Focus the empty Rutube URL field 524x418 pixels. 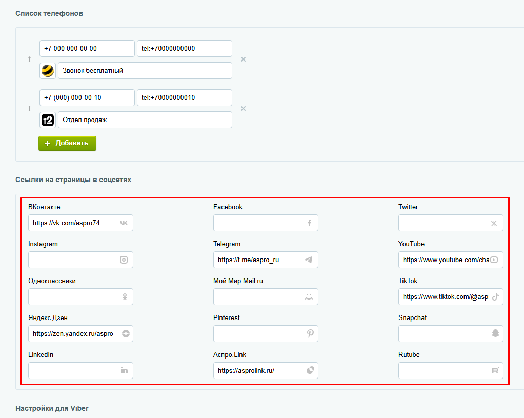[451, 370]
